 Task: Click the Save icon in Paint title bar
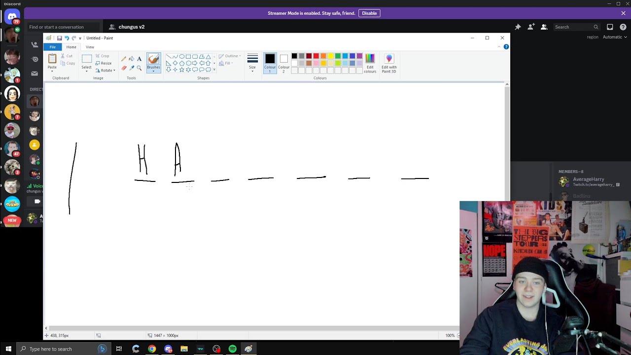59,38
